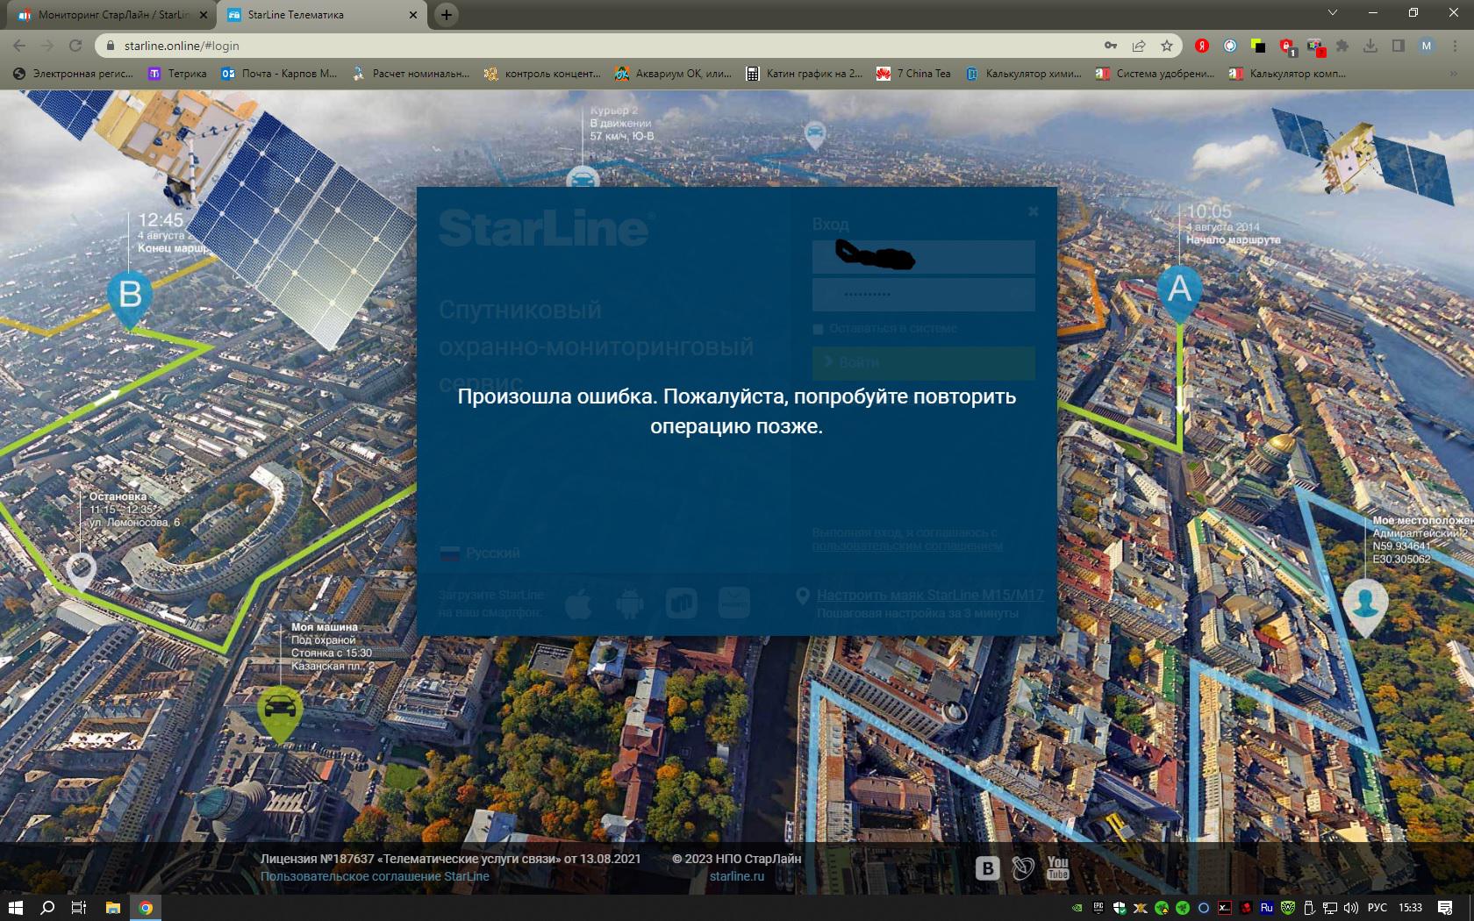The width and height of the screenshot is (1474, 921).
Task: Open Windows taskbar search
Action: point(48,908)
